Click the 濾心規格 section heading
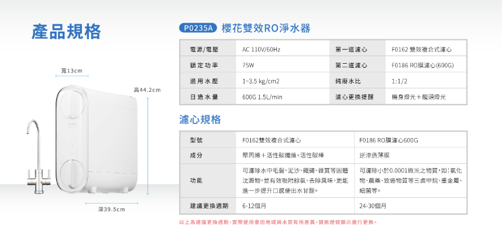Viewport: 502px width, 241px height. tap(200, 120)
